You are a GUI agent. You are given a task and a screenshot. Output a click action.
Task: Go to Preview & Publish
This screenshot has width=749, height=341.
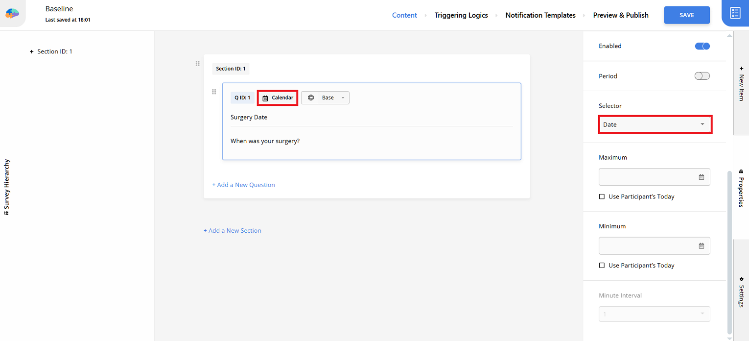(x=620, y=15)
